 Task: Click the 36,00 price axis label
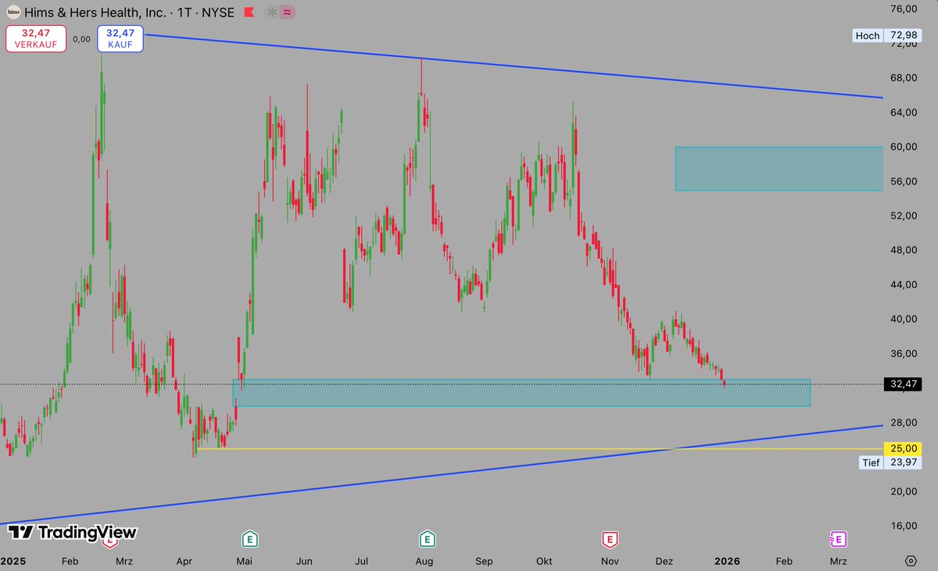coord(903,352)
